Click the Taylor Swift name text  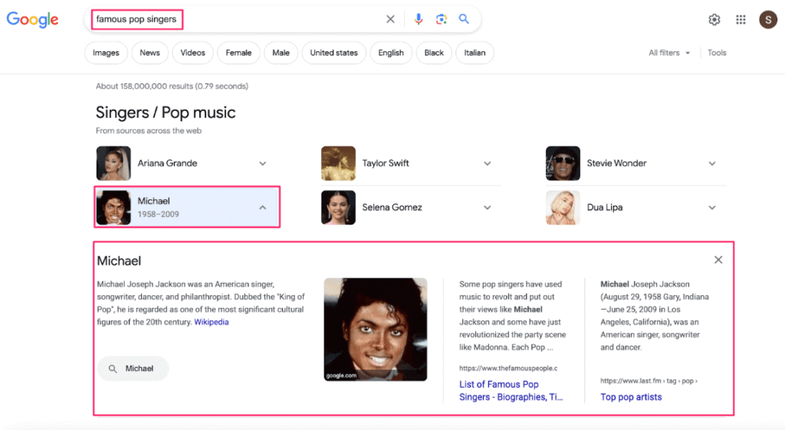click(386, 163)
